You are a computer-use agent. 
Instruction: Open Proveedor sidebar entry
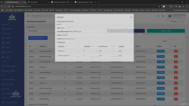pyautogui.click(x=8, y=52)
